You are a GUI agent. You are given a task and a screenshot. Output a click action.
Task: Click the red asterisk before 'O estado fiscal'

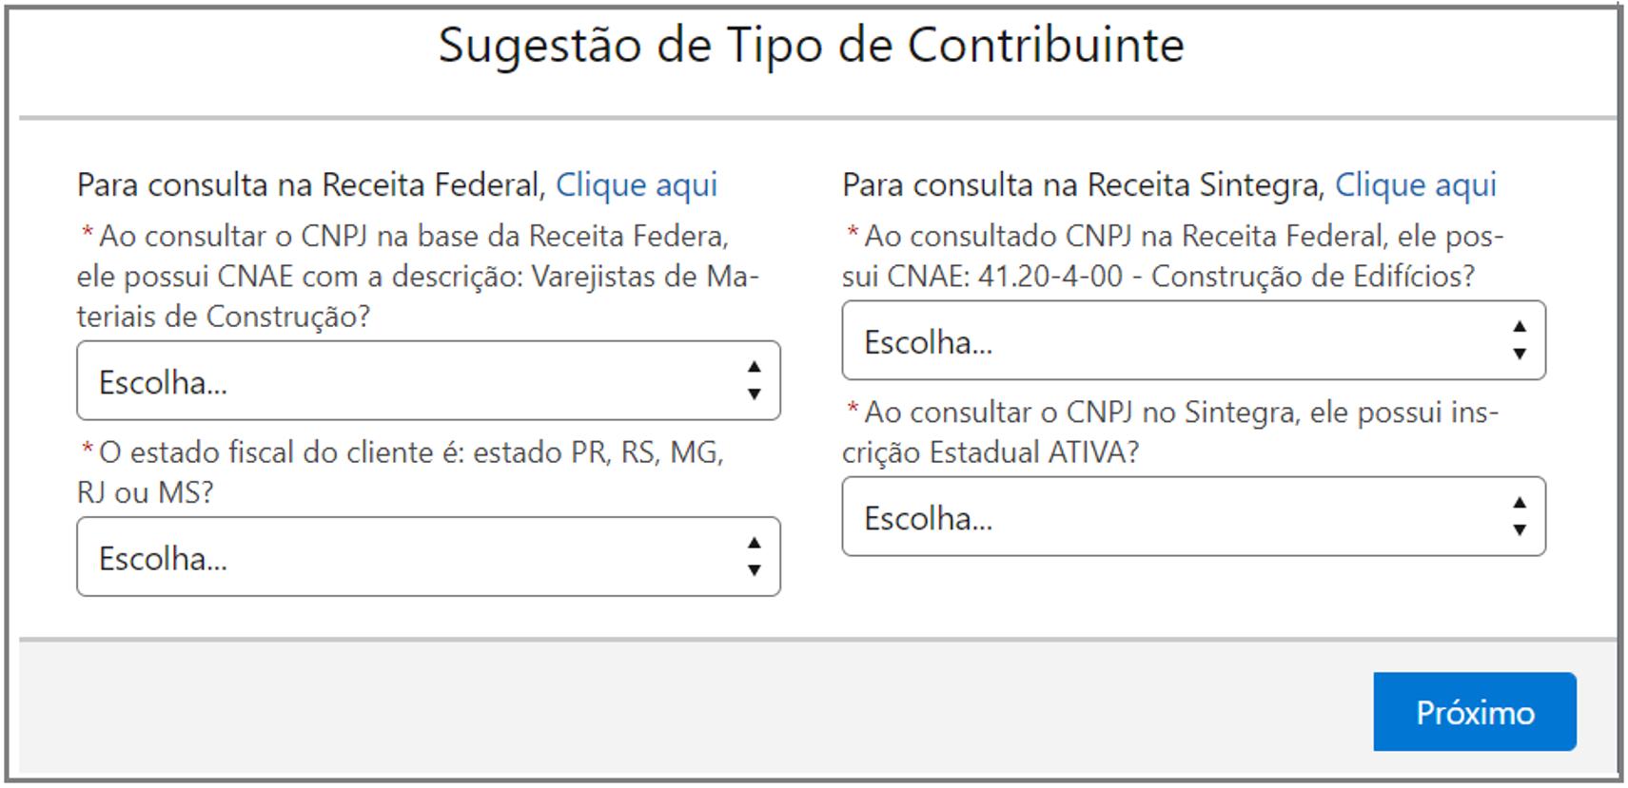coord(88,449)
